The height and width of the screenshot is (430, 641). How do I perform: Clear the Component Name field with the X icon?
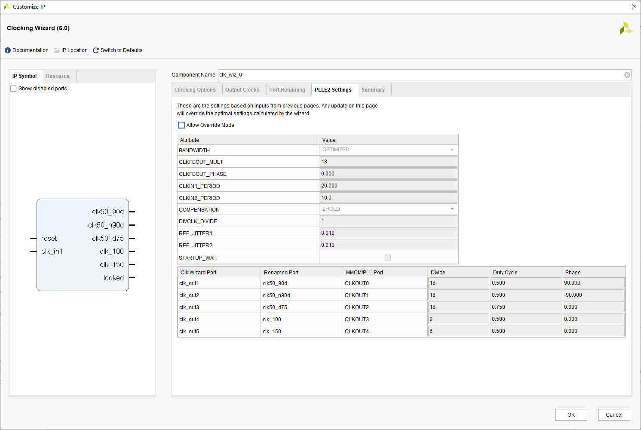point(627,75)
